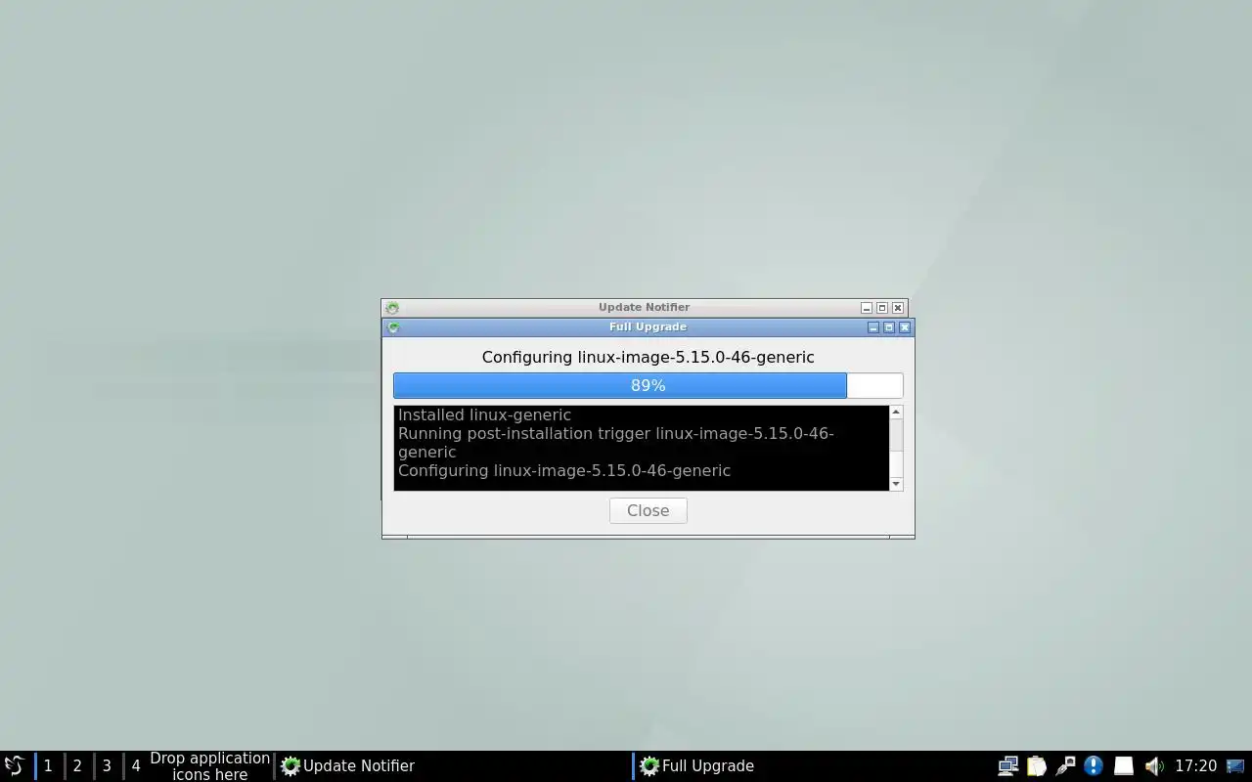The height and width of the screenshot is (782, 1252).
Task: Click the blue exclamation update notification icon
Action: [x=1094, y=765]
